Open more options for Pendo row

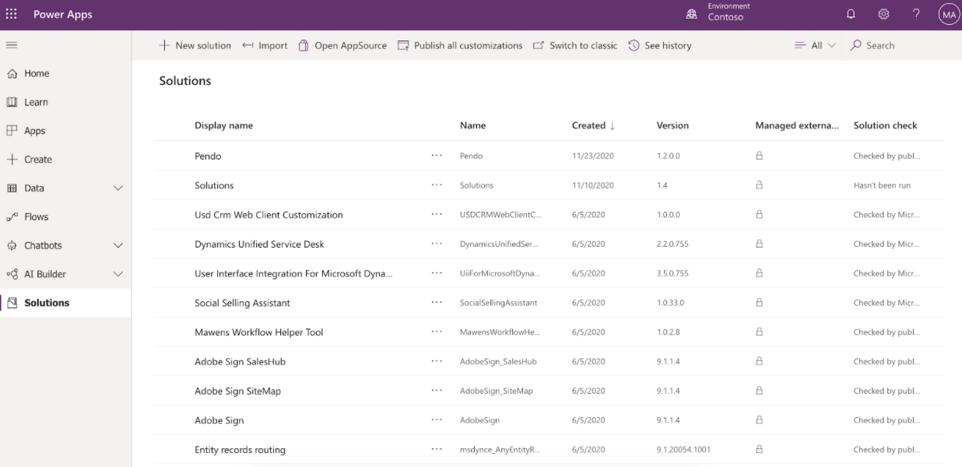(437, 156)
